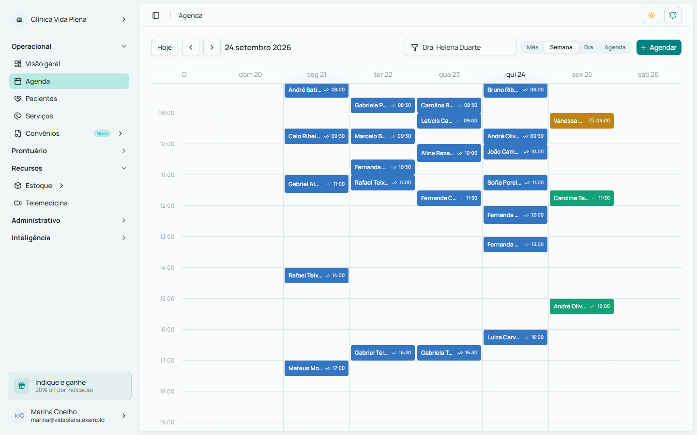Open Luiza Carv... 16:00 appointment
The height and width of the screenshot is (435, 697).
coord(515,337)
